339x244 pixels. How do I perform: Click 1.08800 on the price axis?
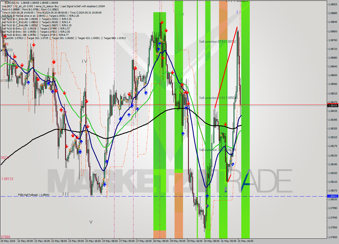coord(333,31)
